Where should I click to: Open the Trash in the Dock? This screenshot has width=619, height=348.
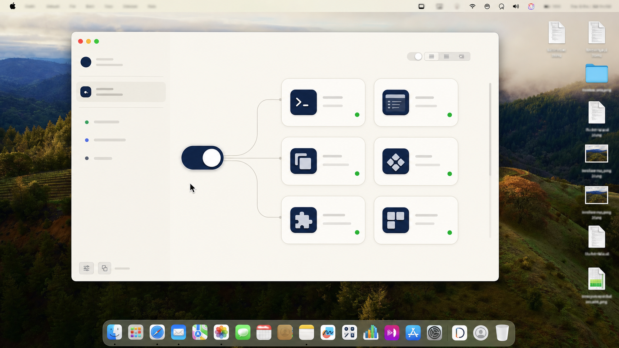502,332
